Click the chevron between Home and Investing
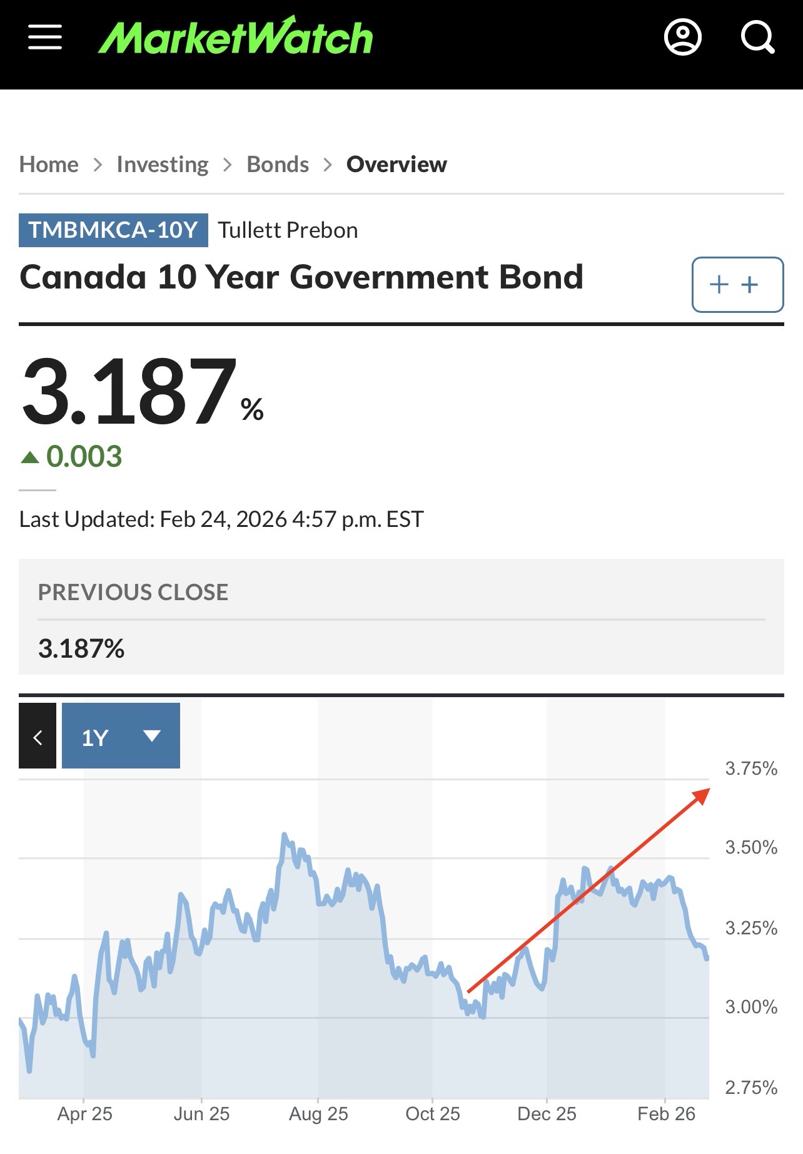This screenshot has width=803, height=1154. pyautogui.click(x=98, y=165)
